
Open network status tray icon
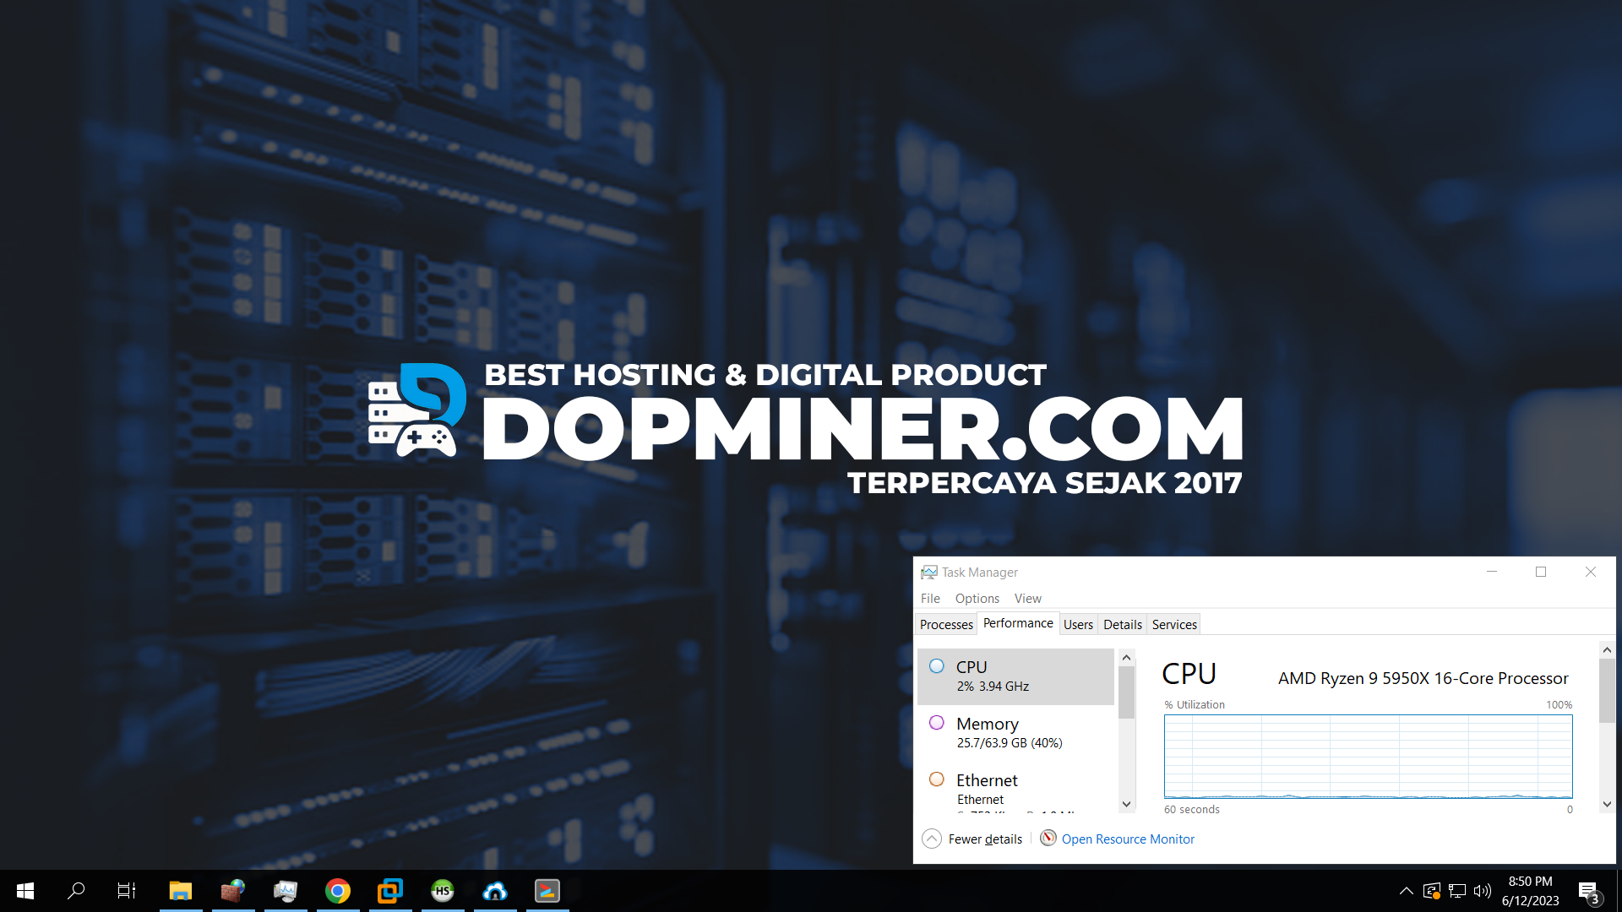click(x=1457, y=891)
